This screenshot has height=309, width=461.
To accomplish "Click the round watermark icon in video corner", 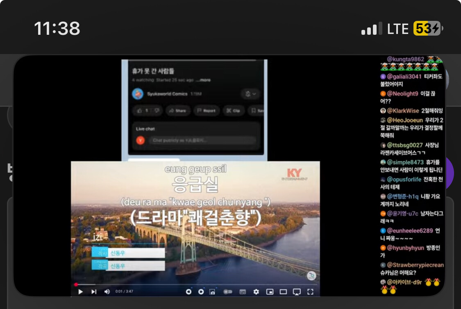I will coord(311,275).
